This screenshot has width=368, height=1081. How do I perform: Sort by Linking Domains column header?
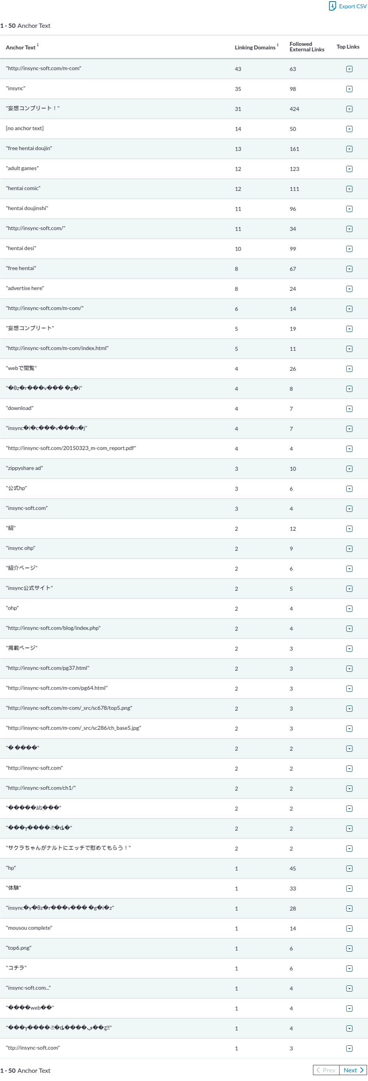pos(254,47)
